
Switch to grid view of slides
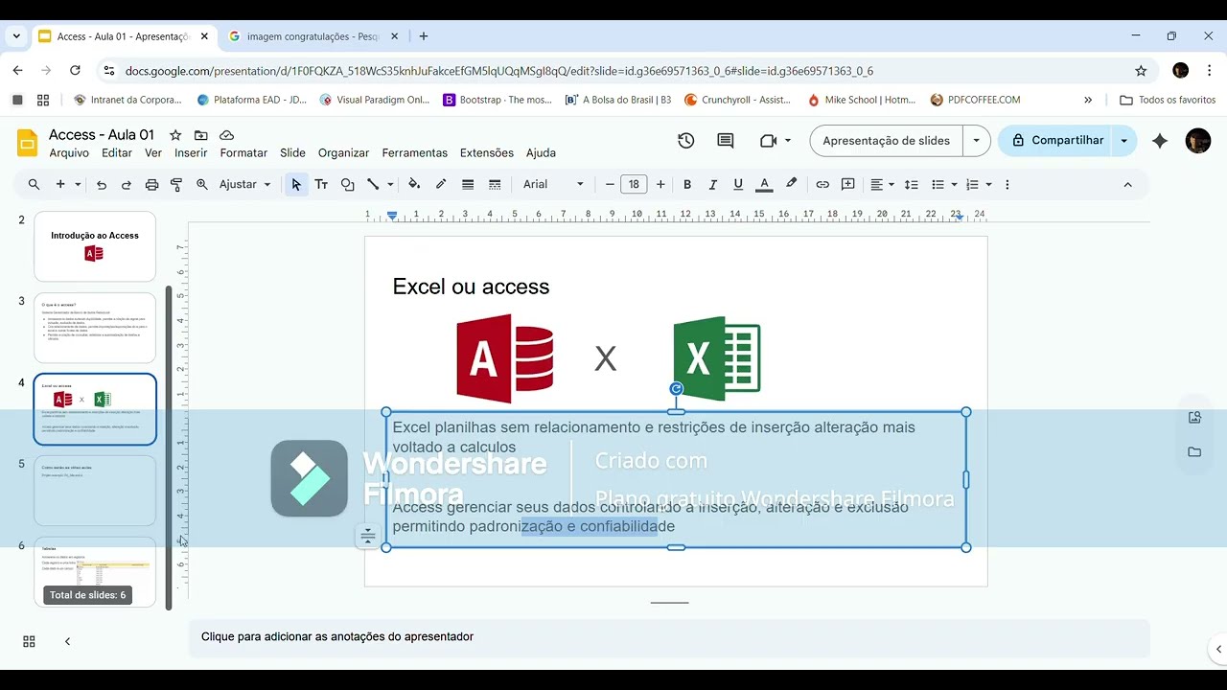[29, 641]
